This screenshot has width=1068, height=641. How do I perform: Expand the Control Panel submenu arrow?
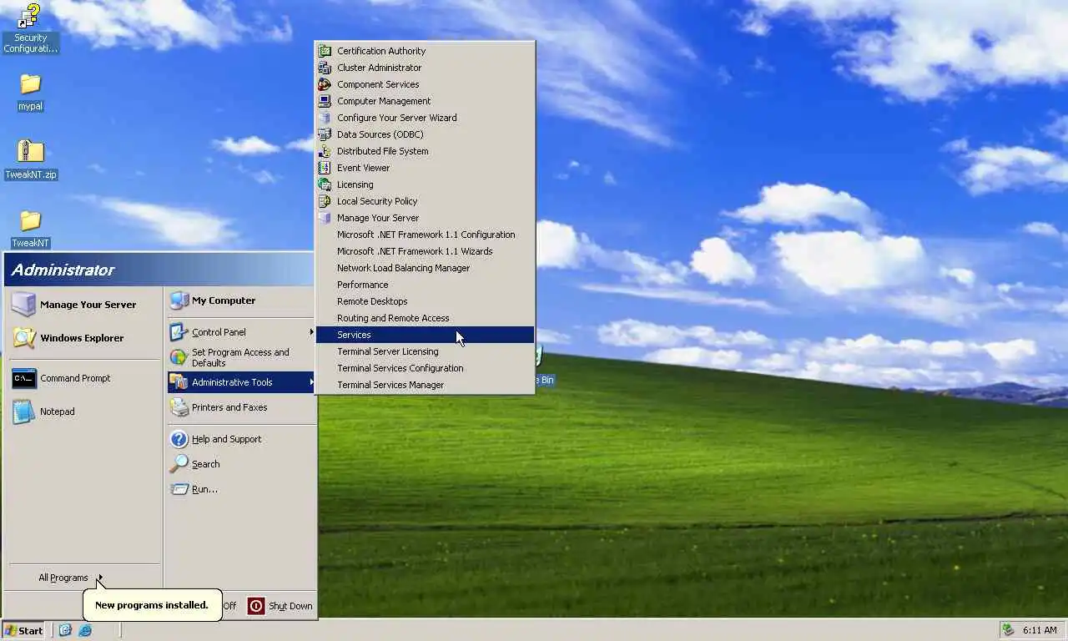311,332
